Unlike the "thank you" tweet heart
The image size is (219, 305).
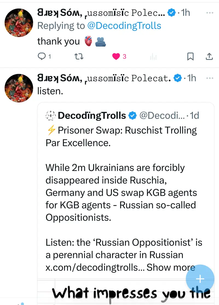pos(117,56)
